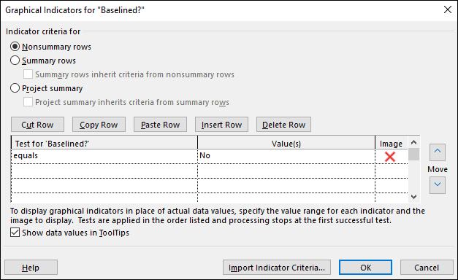Move the selected row up with the arrow

438,152
